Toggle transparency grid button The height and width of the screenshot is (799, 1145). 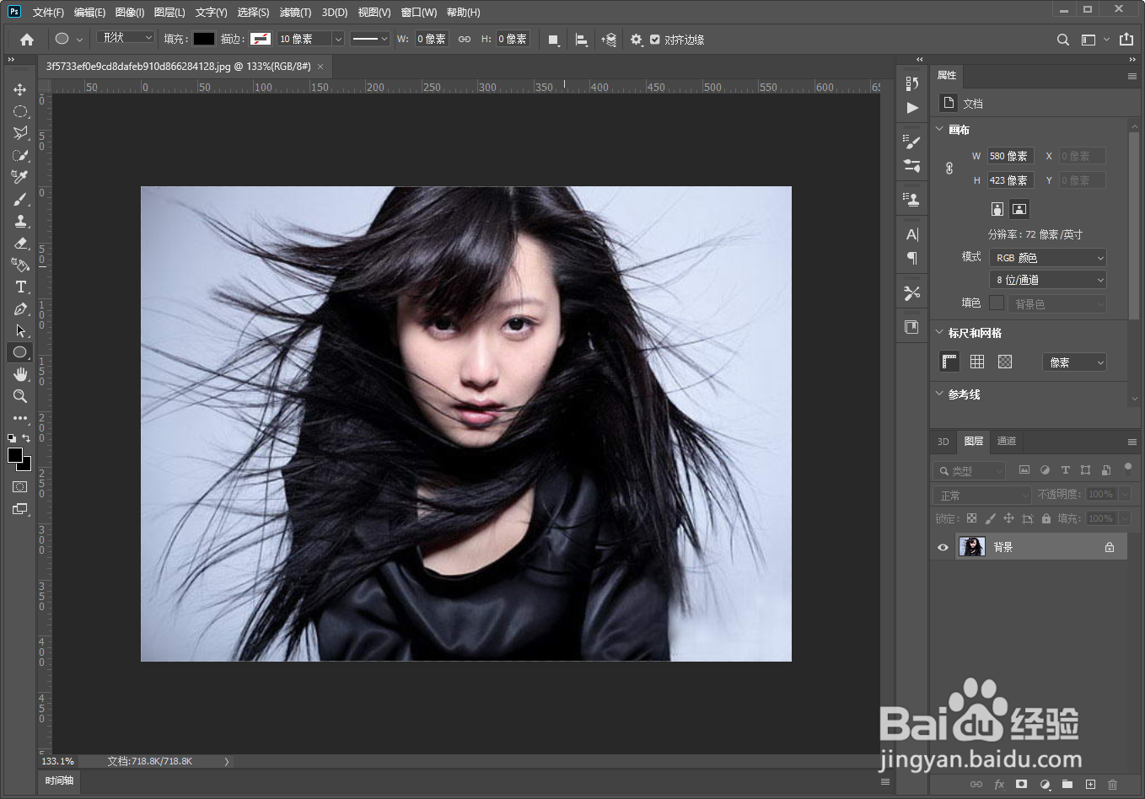tap(1005, 362)
